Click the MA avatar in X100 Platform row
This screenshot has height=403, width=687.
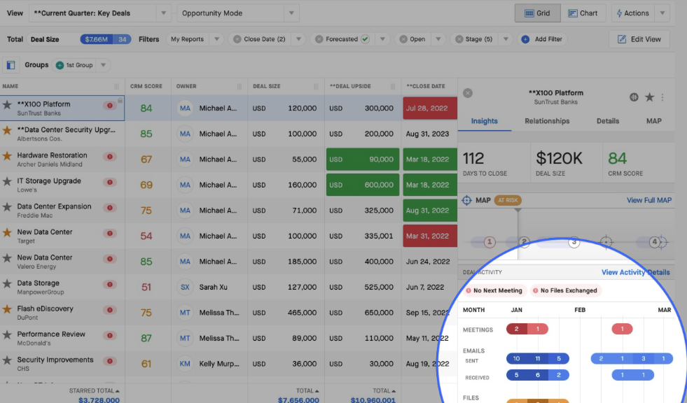click(x=185, y=108)
